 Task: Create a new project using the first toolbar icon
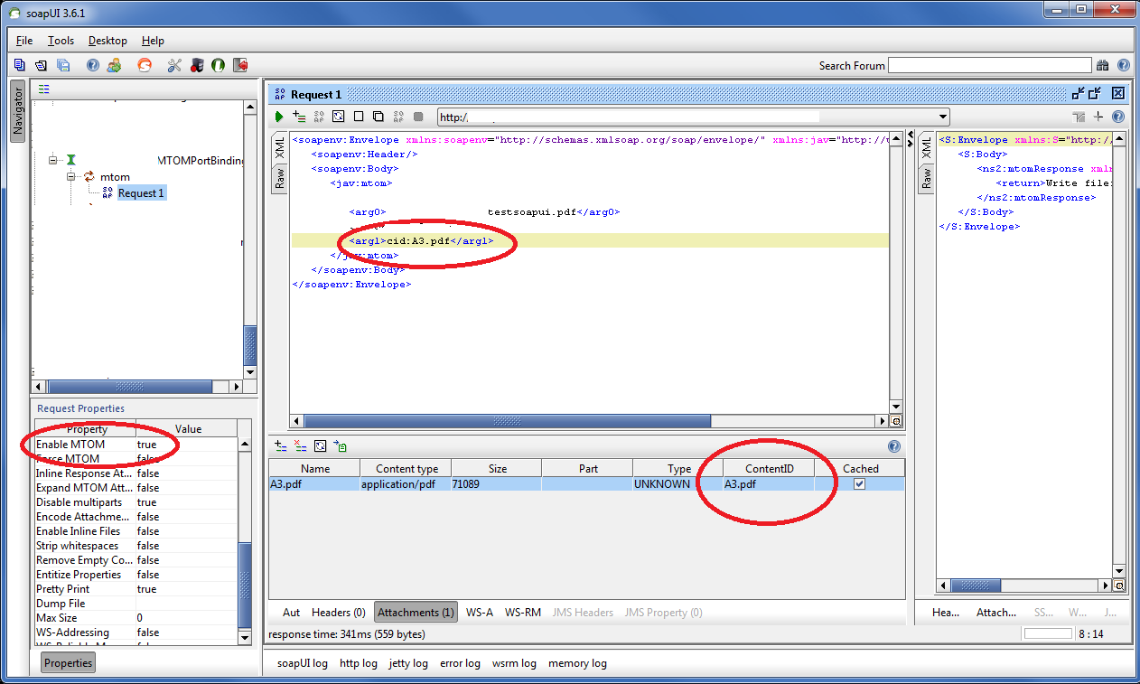click(19, 64)
